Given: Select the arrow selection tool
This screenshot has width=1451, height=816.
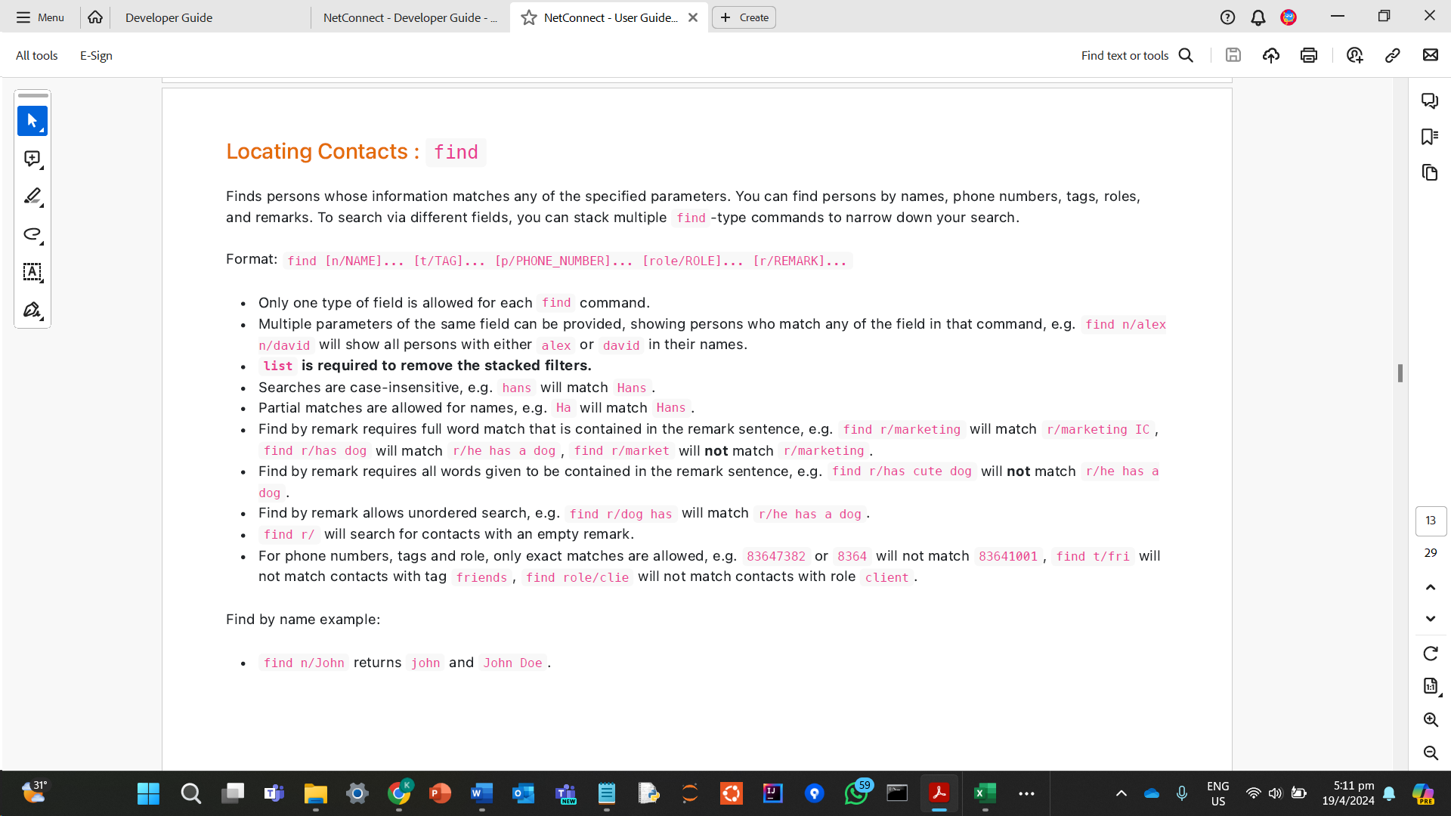Looking at the screenshot, I should tap(32, 121).
